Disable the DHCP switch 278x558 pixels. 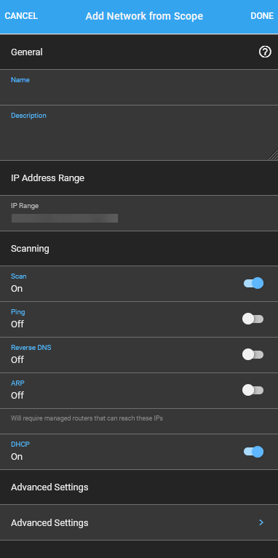(253, 452)
